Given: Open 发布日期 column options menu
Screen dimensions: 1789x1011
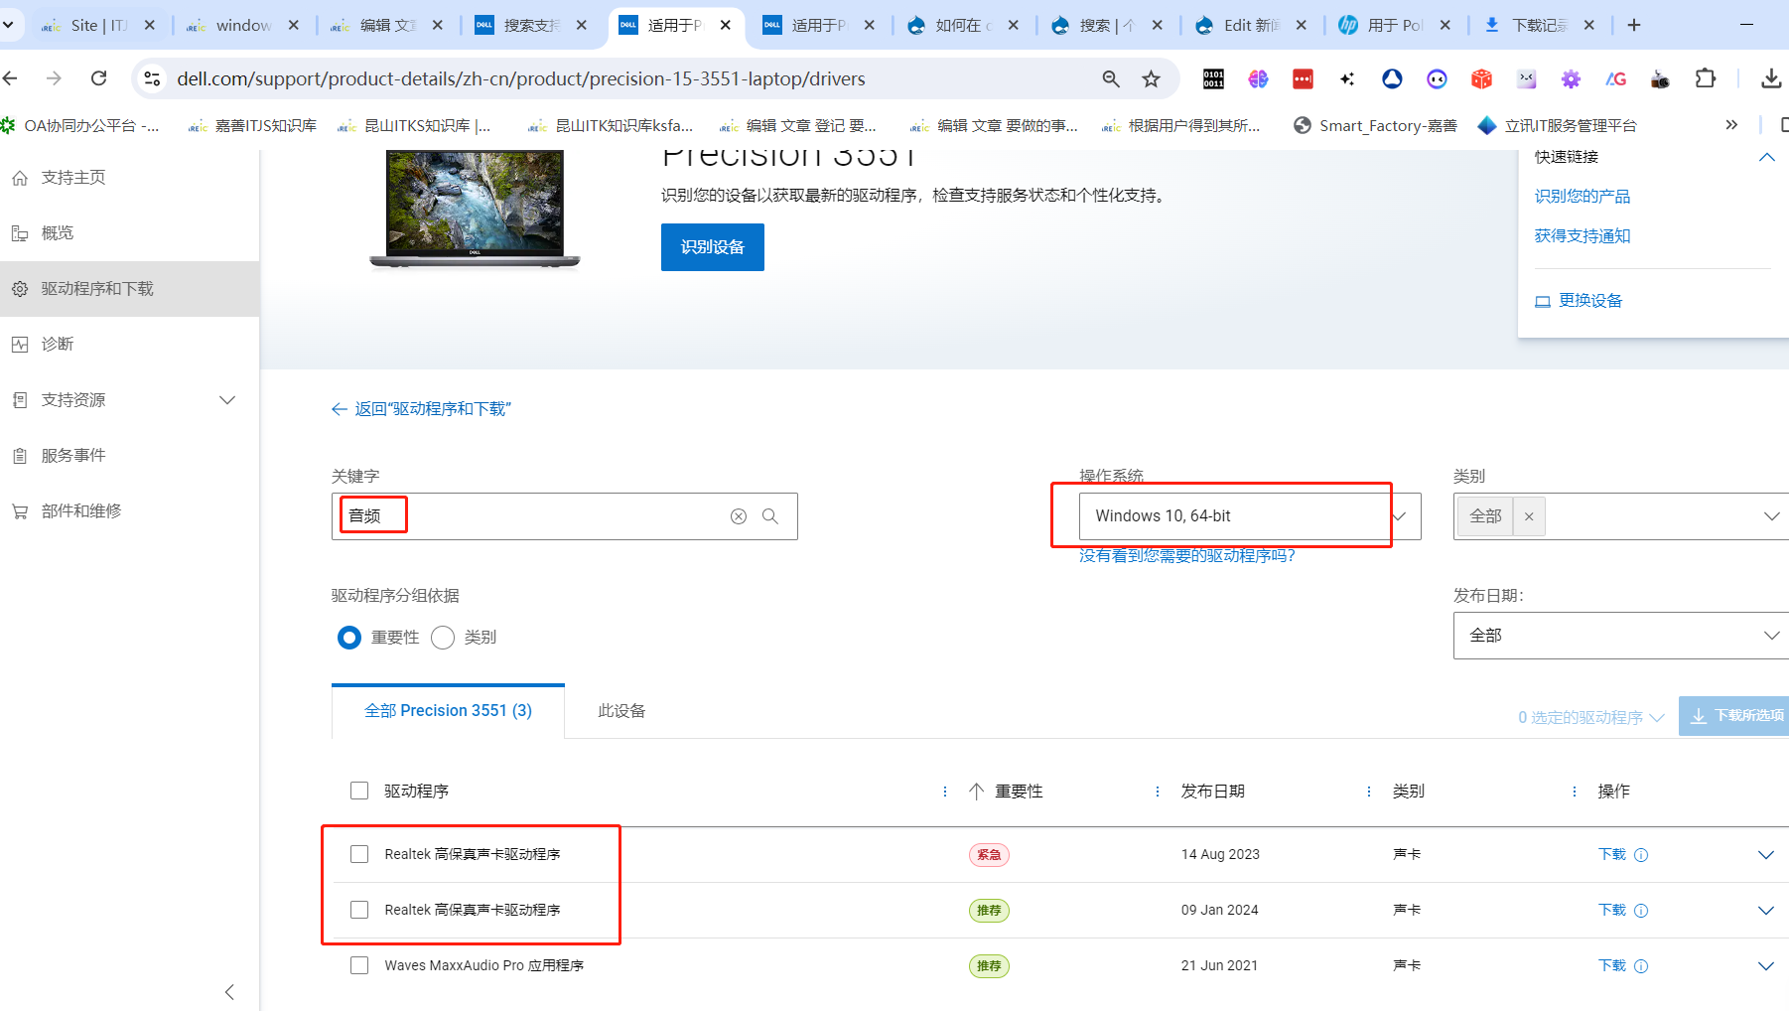Looking at the screenshot, I should [x=1369, y=792].
